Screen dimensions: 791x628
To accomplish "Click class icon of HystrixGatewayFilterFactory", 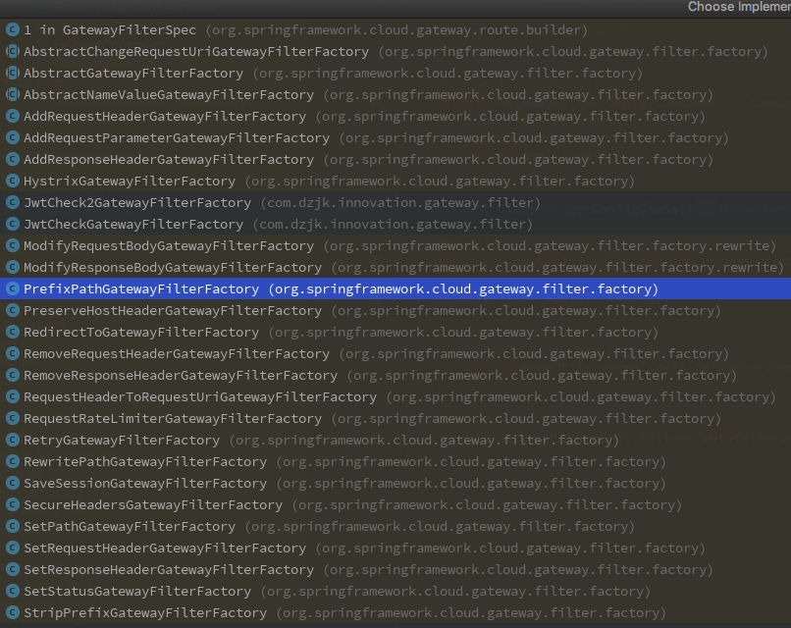I will (13, 182).
